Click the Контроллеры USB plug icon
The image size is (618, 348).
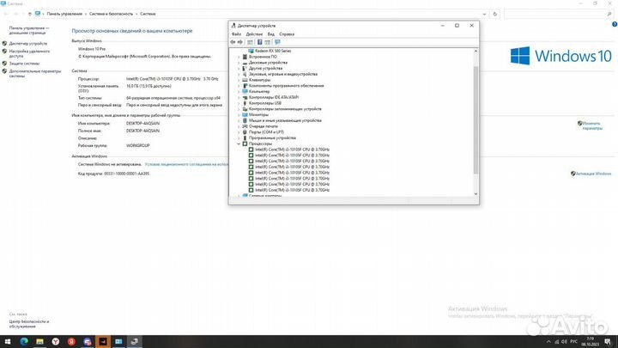[245, 103]
